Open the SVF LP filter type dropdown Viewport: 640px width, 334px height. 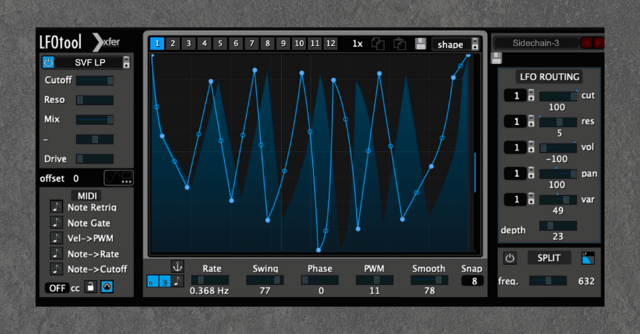click(x=127, y=63)
